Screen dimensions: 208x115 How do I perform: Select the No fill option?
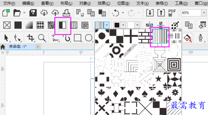click(x=7, y=25)
